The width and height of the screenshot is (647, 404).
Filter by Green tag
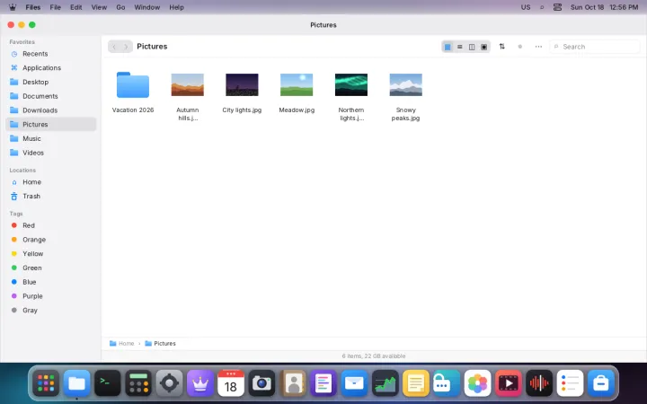coord(50,268)
